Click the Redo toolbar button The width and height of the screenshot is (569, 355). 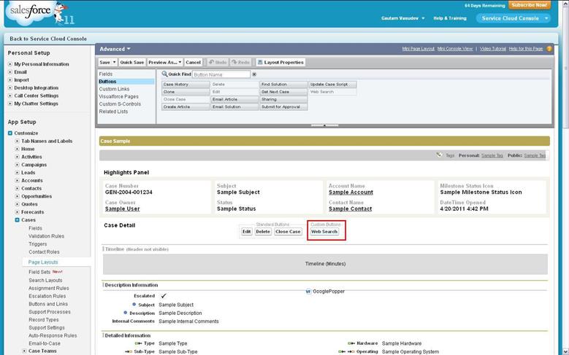point(242,63)
